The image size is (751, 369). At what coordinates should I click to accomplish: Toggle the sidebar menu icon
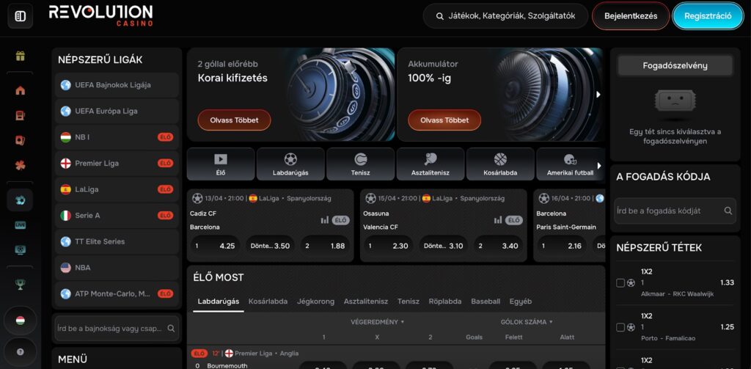[20, 16]
